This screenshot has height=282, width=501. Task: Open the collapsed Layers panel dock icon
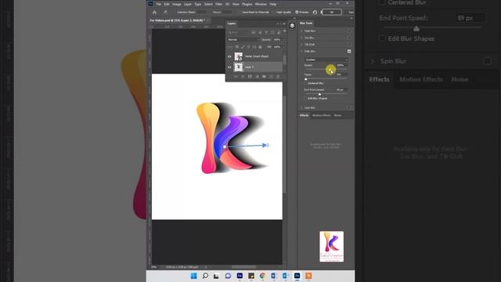coord(292,26)
